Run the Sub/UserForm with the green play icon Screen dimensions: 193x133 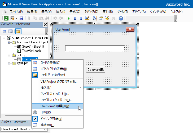pos(69,19)
